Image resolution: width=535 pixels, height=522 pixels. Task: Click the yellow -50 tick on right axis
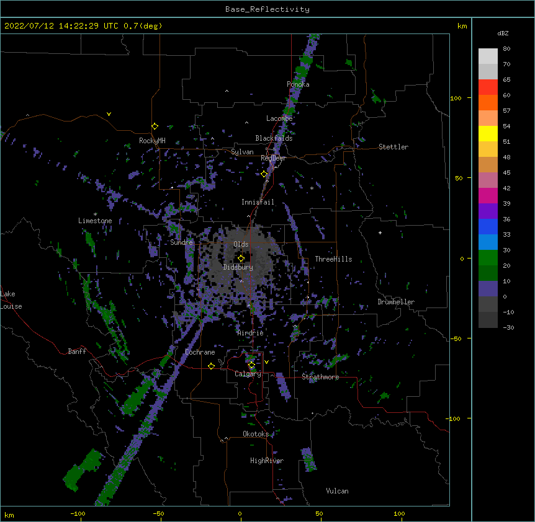456,338
